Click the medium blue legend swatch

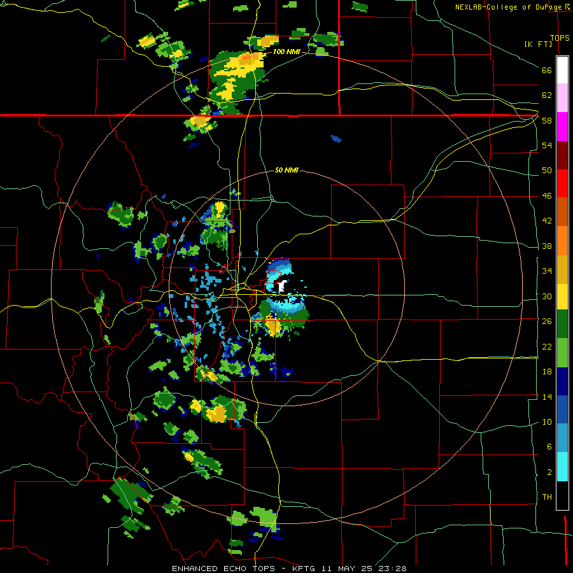[562, 409]
